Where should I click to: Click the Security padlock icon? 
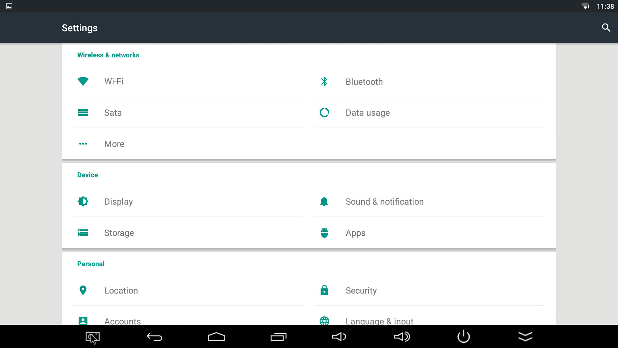coord(324,290)
